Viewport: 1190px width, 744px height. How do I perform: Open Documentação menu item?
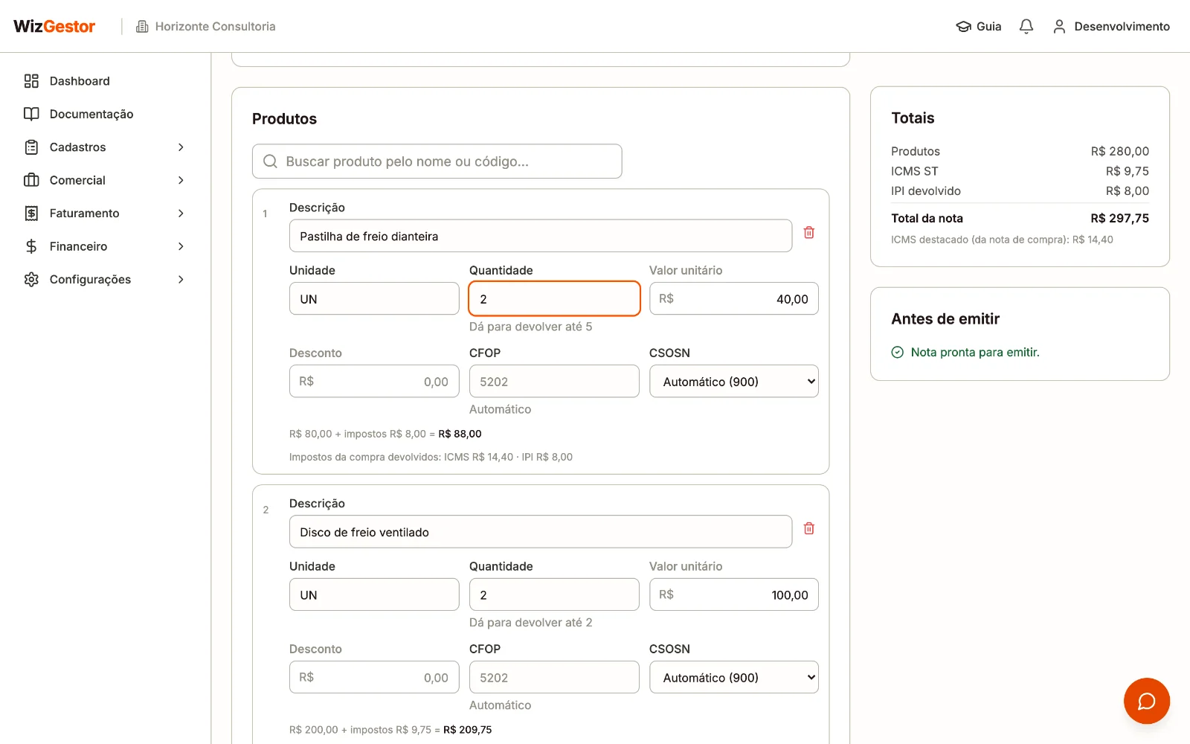[x=105, y=114]
